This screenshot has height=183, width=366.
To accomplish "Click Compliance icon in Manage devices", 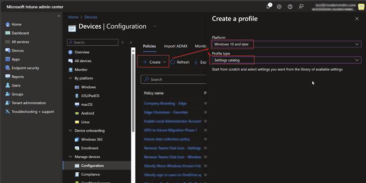I will pyautogui.click(x=77, y=175).
